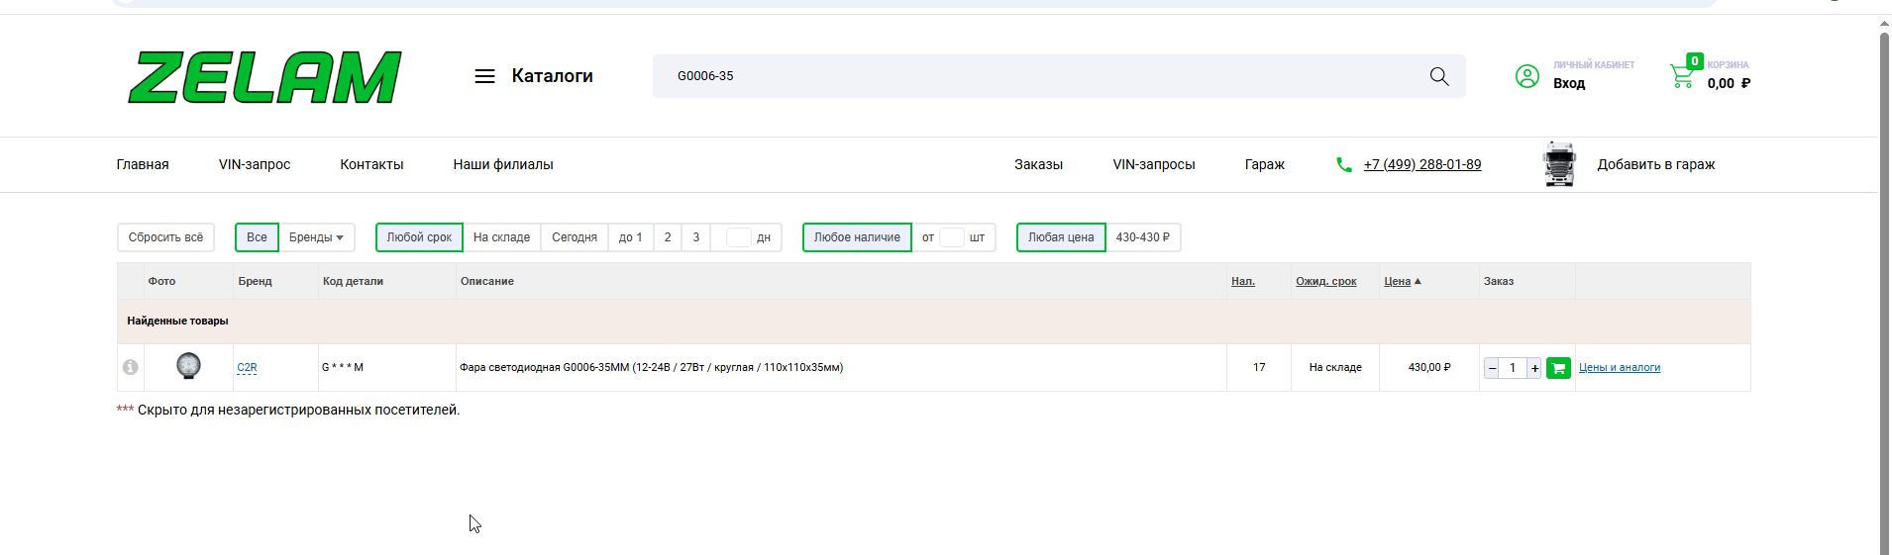Click the ZELAM logo

(264, 77)
